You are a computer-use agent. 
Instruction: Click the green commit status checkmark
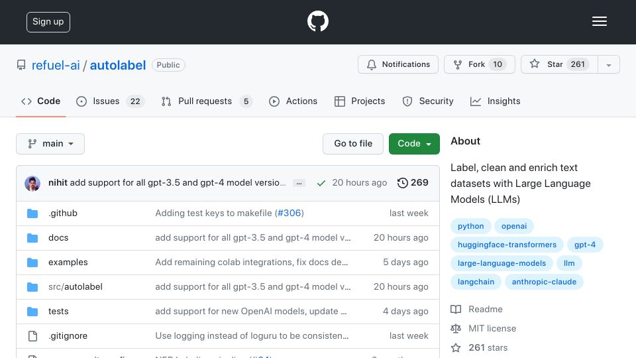point(321,183)
